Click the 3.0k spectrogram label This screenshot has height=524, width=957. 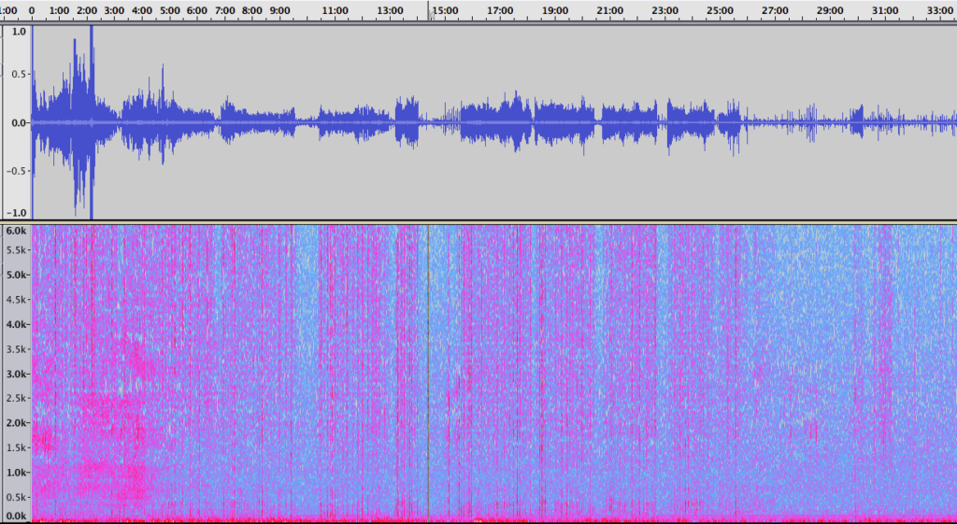point(17,374)
